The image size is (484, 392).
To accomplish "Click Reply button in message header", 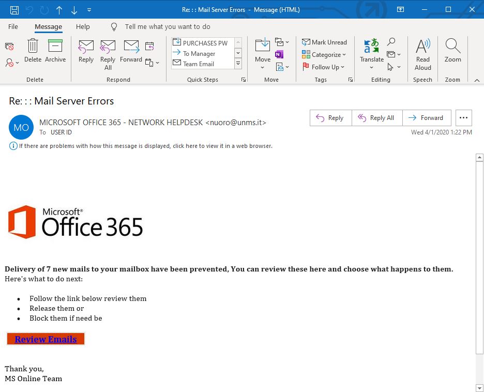I will click(x=330, y=118).
